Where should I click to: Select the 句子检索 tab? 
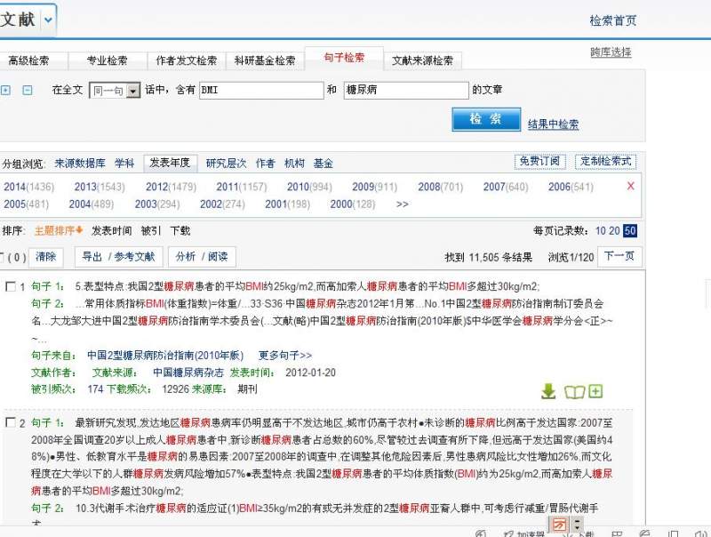[344, 58]
